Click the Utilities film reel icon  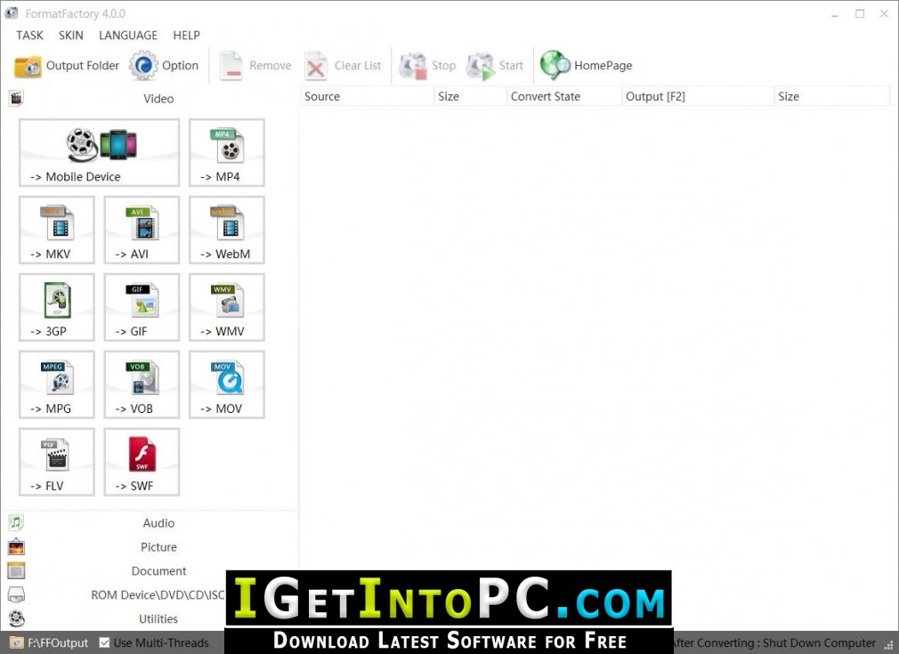pos(17,618)
